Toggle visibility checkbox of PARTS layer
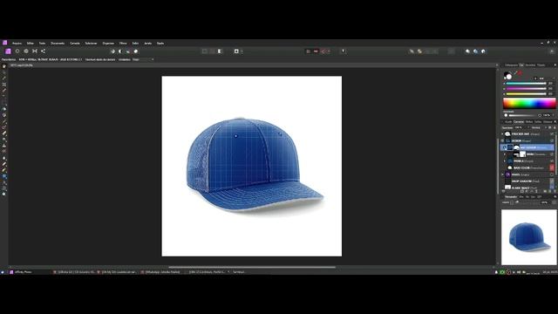Screen dimensions: 558x314 click(x=552, y=174)
